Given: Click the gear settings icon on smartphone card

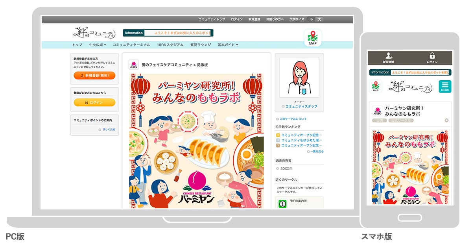Looking at the screenshot, I should 446,120.
